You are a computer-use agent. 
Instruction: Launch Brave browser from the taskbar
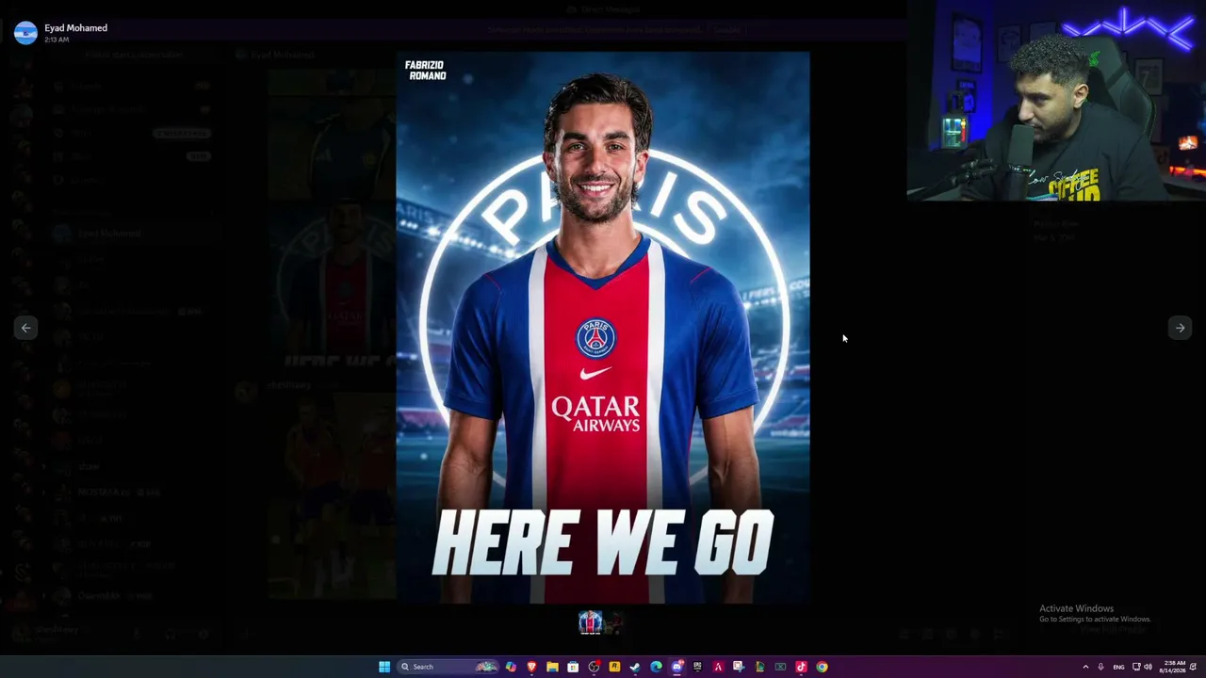[531, 667]
